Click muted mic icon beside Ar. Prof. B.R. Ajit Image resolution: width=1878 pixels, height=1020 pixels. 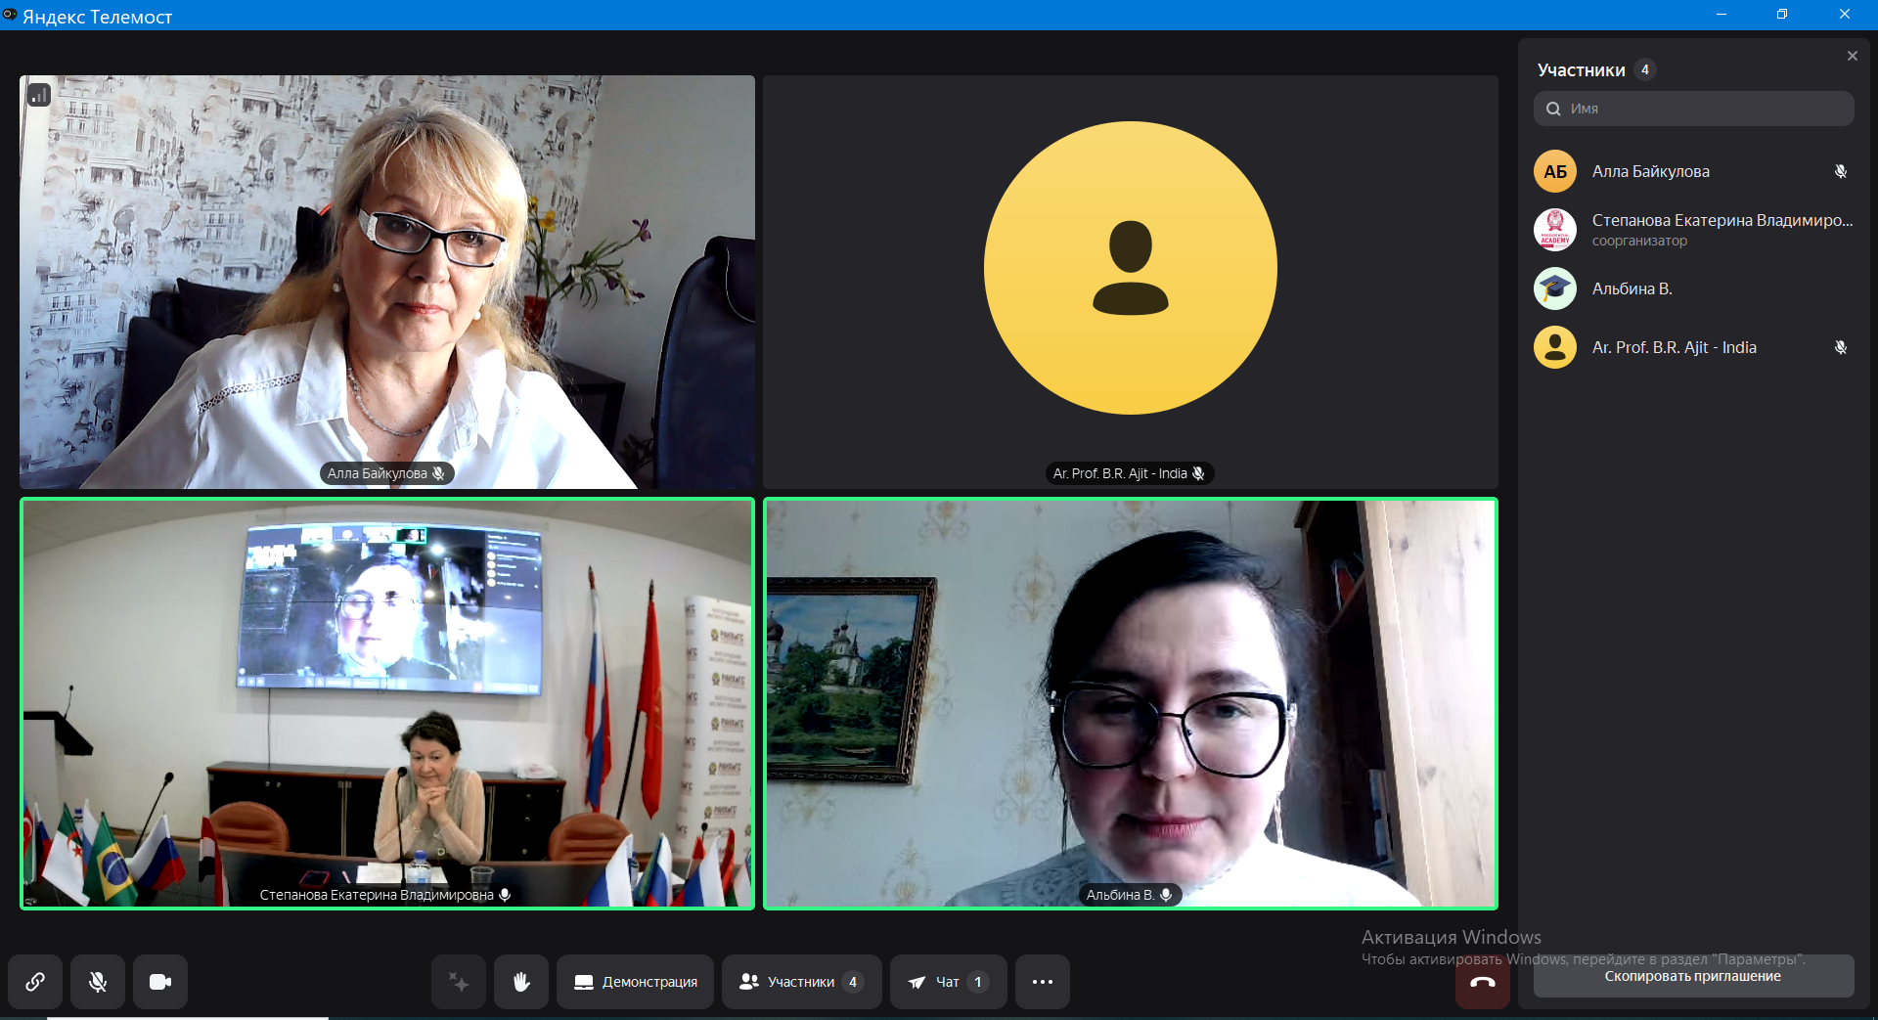[1840, 347]
